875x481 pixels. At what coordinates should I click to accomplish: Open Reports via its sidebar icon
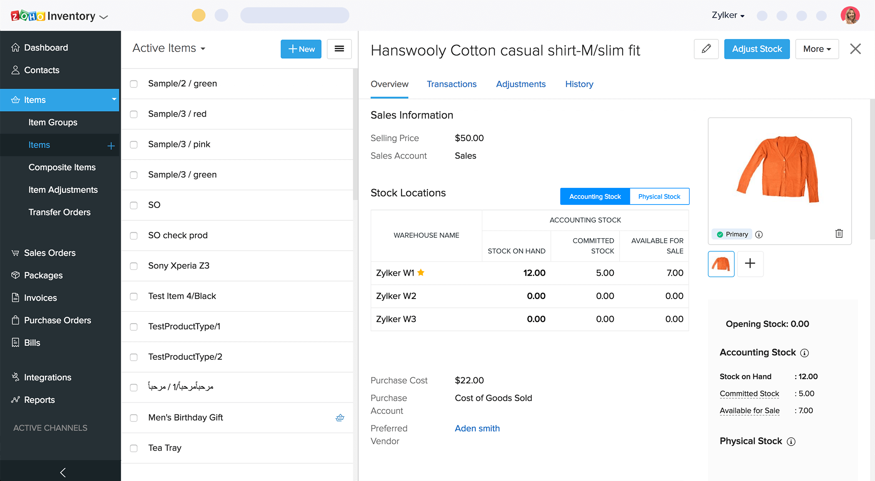pyautogui.click(x=15, y=399)
